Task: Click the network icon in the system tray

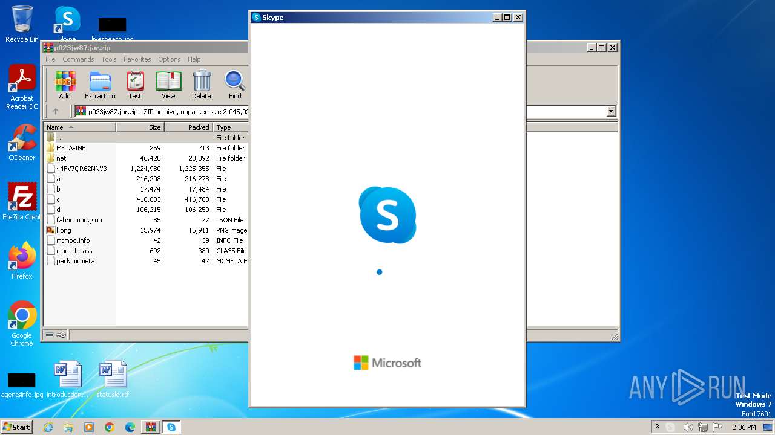Action: (x=703, y=427)
